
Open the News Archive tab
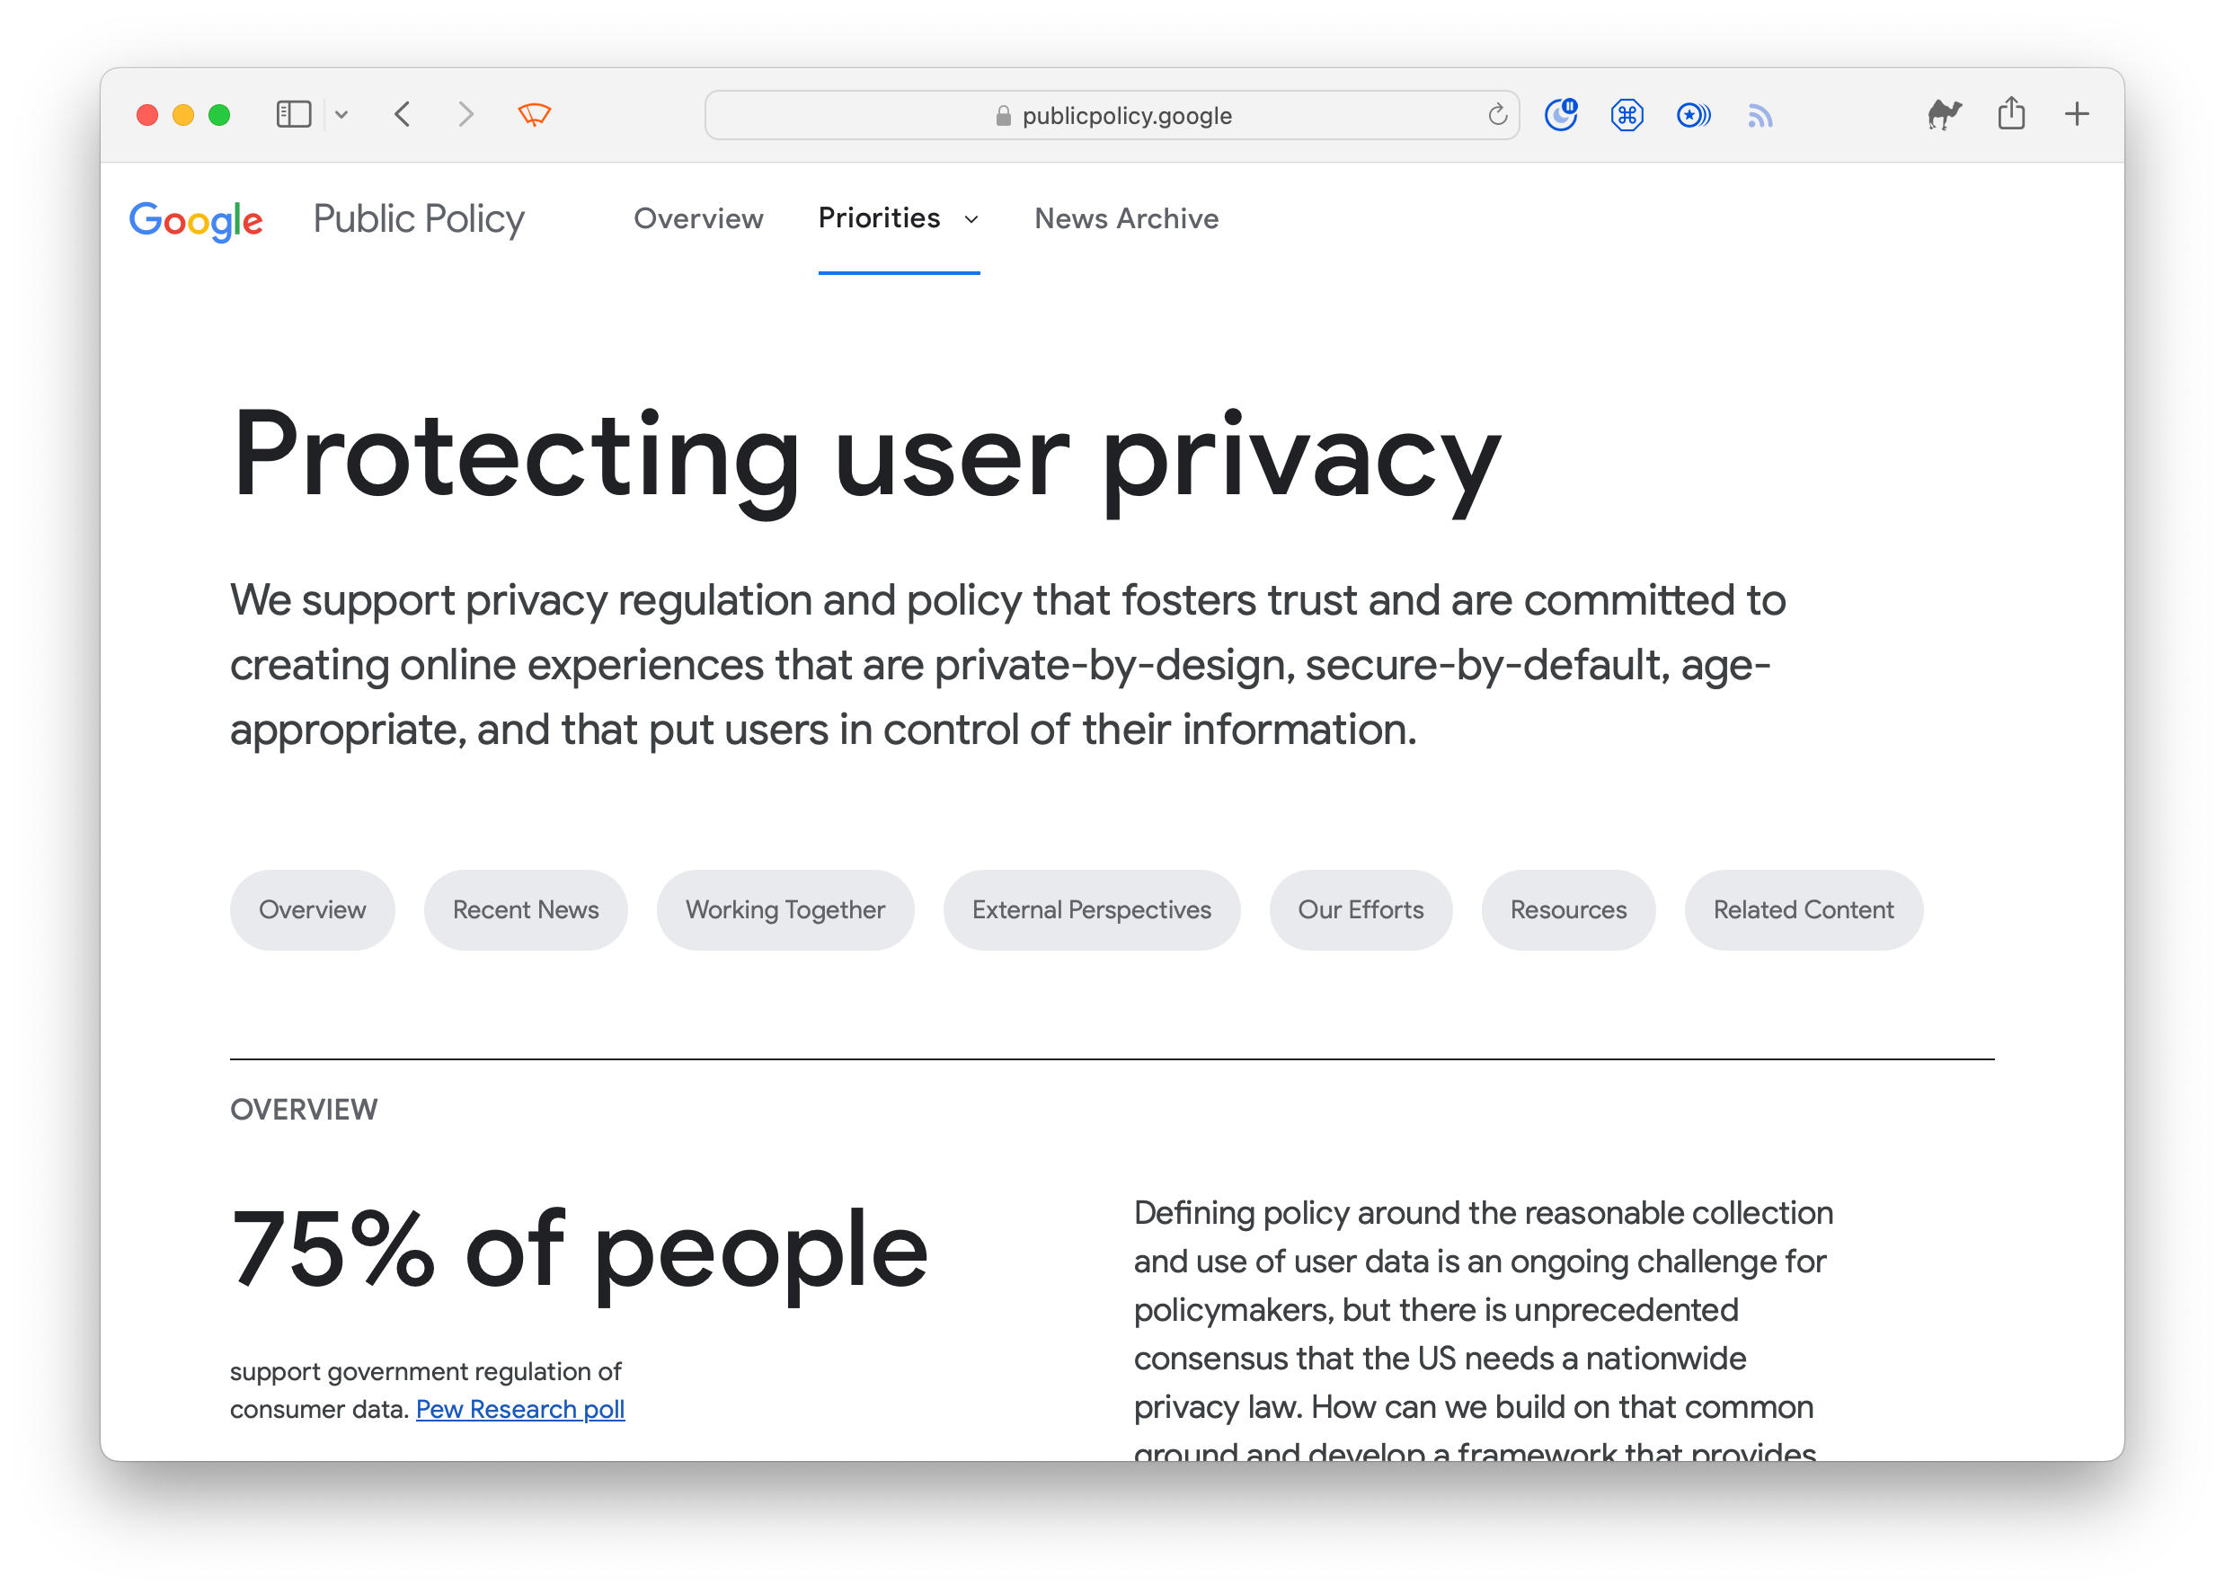pos(1126,217)
